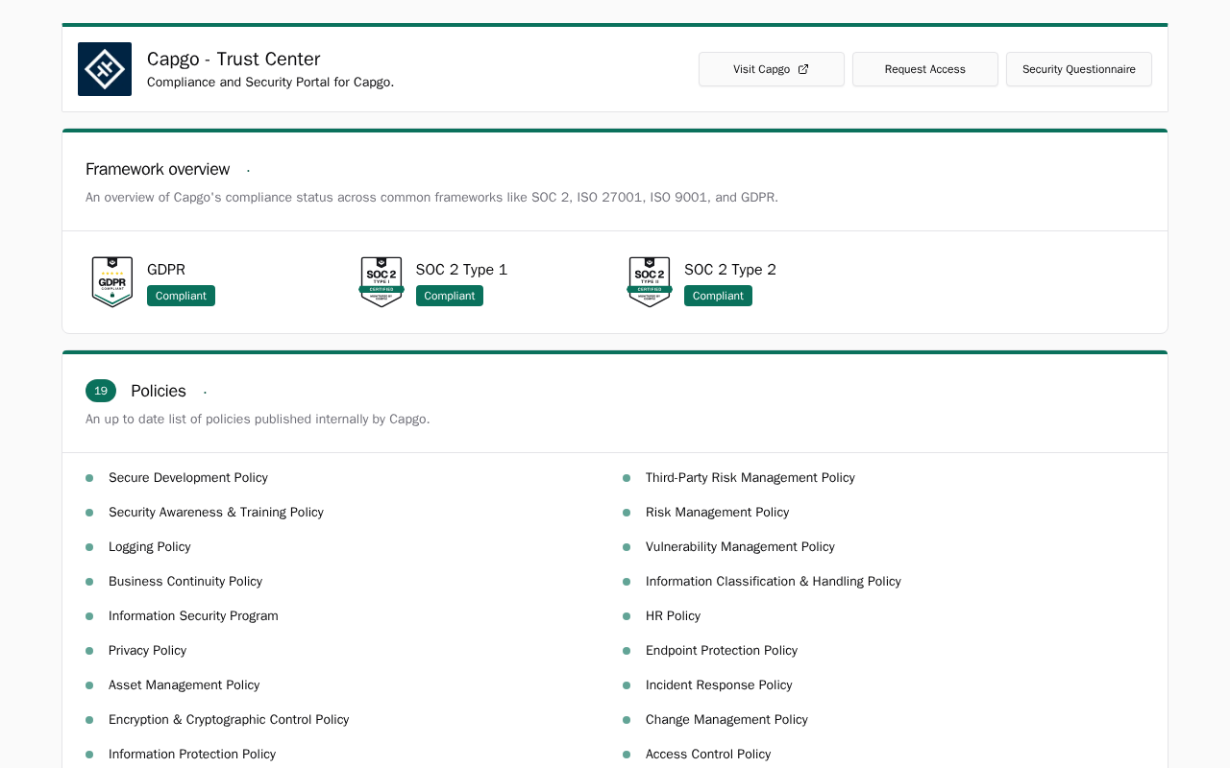The width and height of the screenshot is (1230, 768).
Task: Select the GDPR framework name
Action: 166,270
